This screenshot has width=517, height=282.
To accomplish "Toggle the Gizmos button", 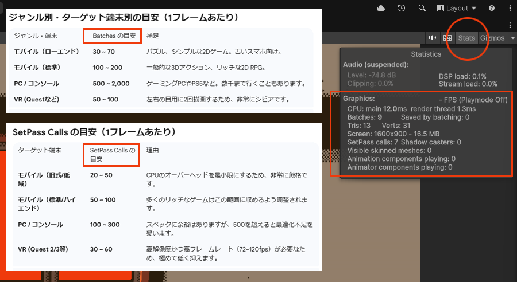I will tap(492, 38).
